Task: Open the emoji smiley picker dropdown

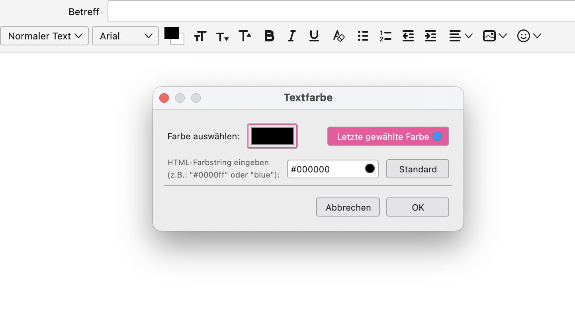Action: 529,36
